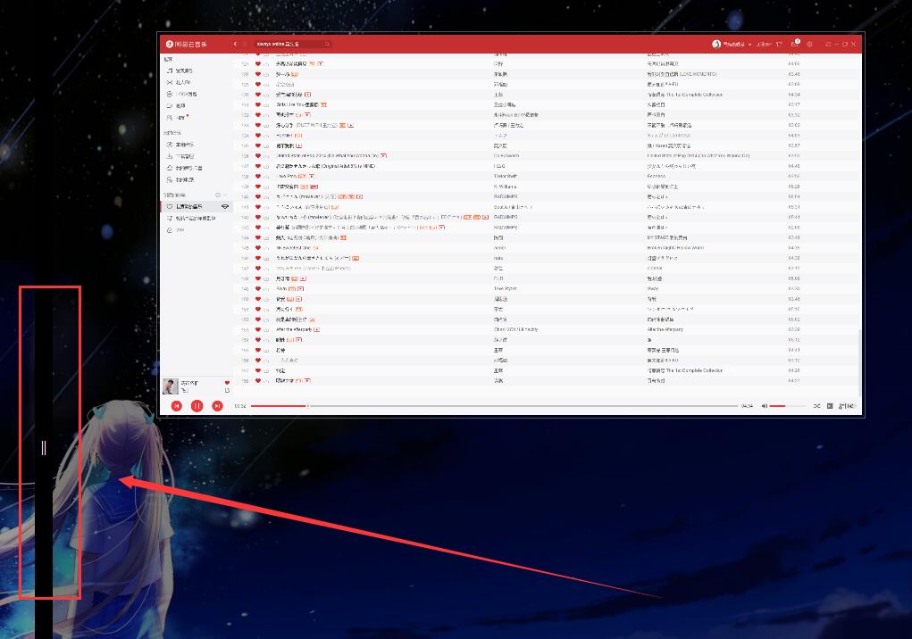
Task: Toggle the shuffle play mode icon
Action: [816, 406]
